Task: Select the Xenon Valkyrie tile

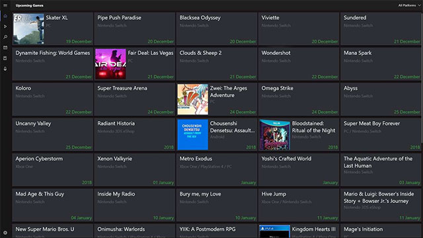Action: coord(135,170)
